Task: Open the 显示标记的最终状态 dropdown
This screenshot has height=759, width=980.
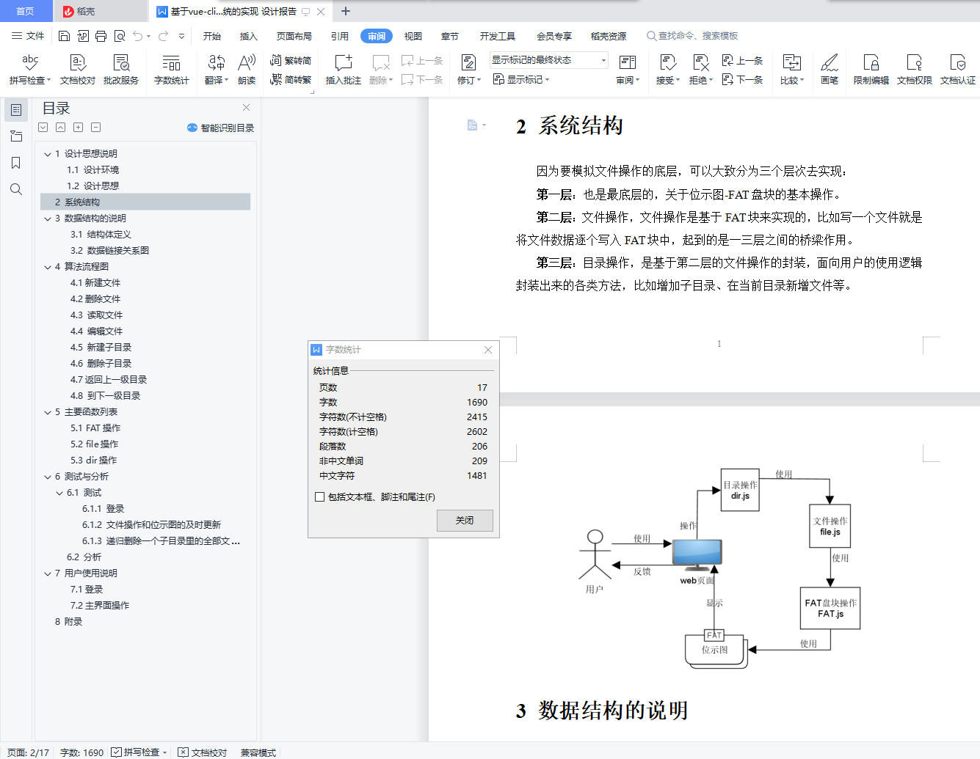Action: pos(548,60)
